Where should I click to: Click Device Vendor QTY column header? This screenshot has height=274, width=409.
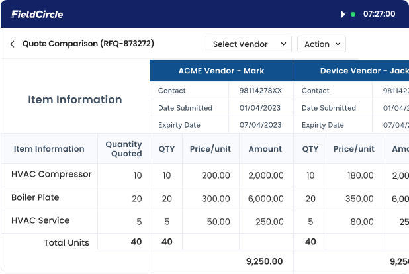coord(310,149)
